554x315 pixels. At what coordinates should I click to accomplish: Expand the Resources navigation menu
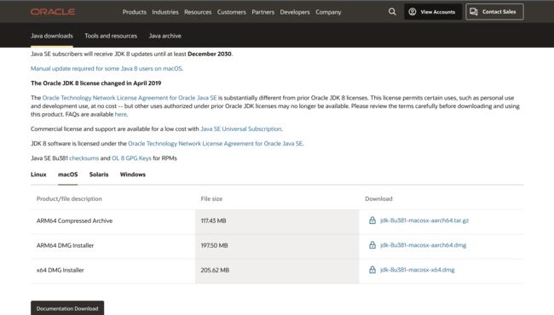pyautogui.click(x=198, y=12)
